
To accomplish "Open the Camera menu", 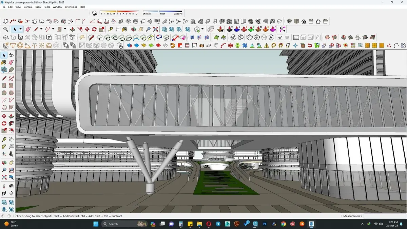I will (28, 7).
